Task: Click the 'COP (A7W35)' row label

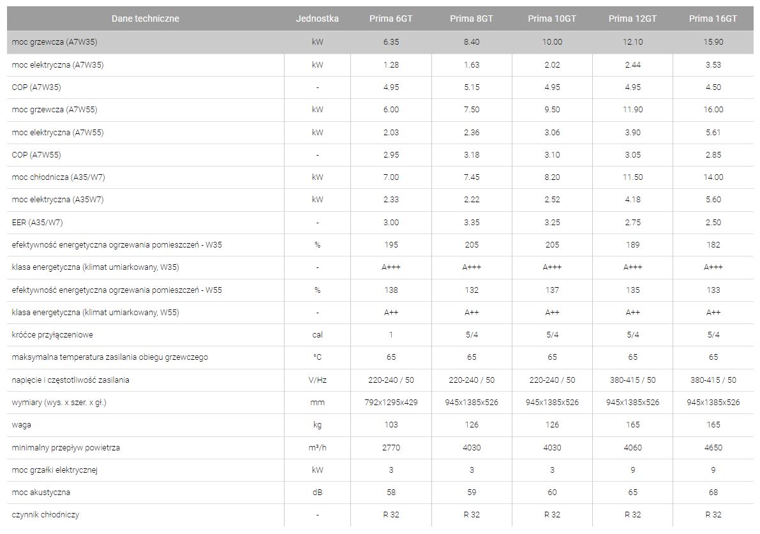Action: [x=36, y=87]
